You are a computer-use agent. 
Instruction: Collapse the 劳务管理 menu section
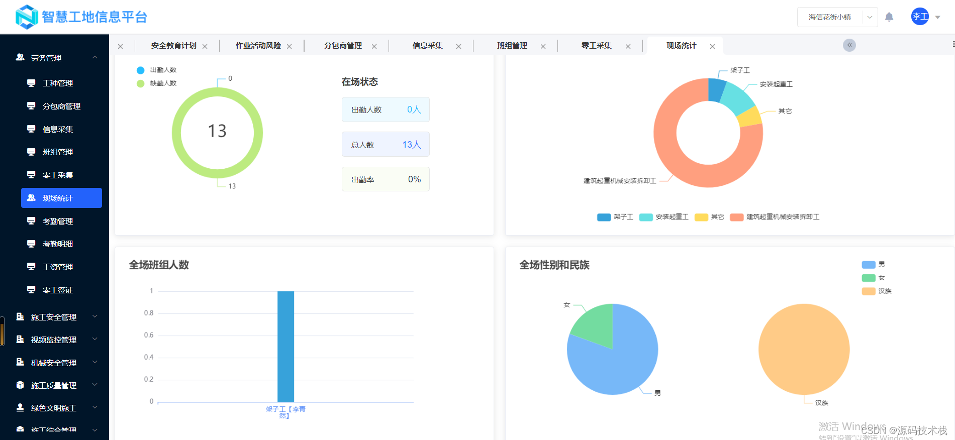coord(94,58)
